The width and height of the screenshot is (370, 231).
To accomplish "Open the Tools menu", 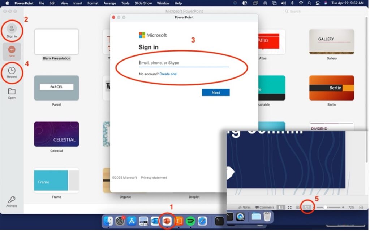I will [125, 3].
